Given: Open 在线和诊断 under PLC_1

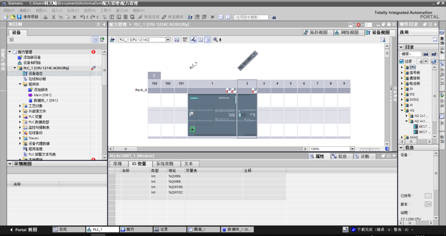Looking at the screenshot, I should pyautogui.click(x=37, y=79).
